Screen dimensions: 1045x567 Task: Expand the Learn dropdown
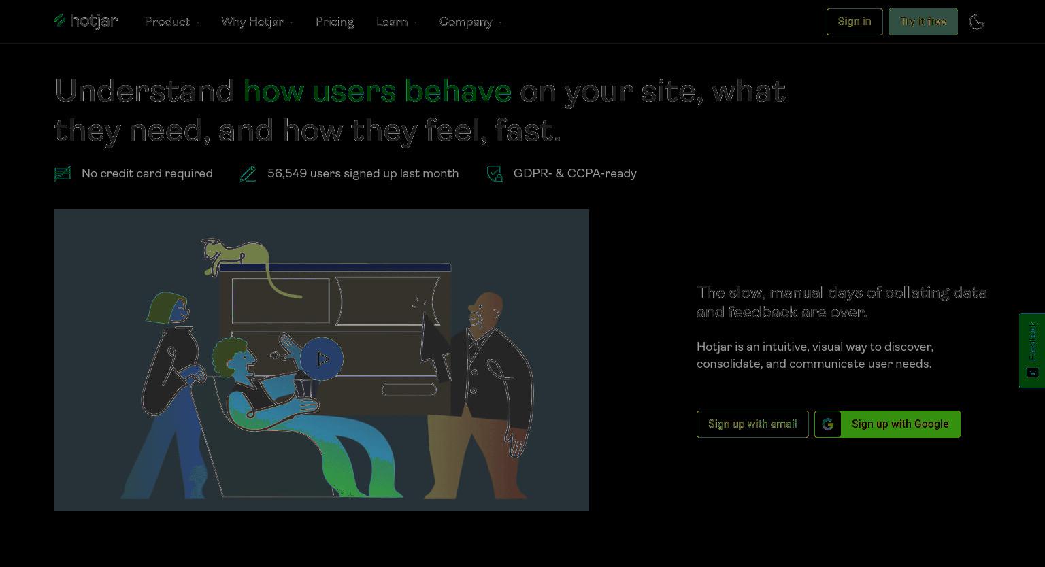(397, 22)
